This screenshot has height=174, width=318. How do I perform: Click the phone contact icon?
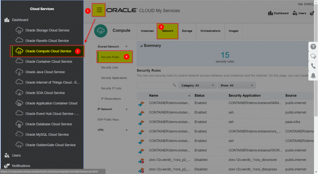click(313, 66)
